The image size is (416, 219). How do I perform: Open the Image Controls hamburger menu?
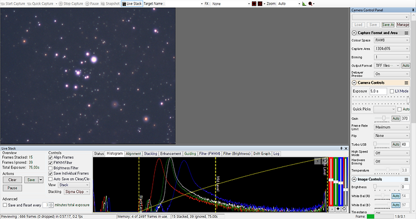pyautogui.click(x=406, y=180)
